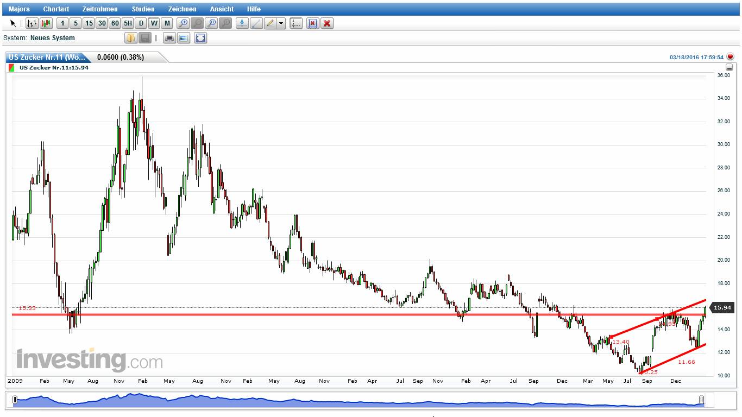Select the US Zucker Nr.11 tab
Screen dimensions: 742x417
click(47, 57)
